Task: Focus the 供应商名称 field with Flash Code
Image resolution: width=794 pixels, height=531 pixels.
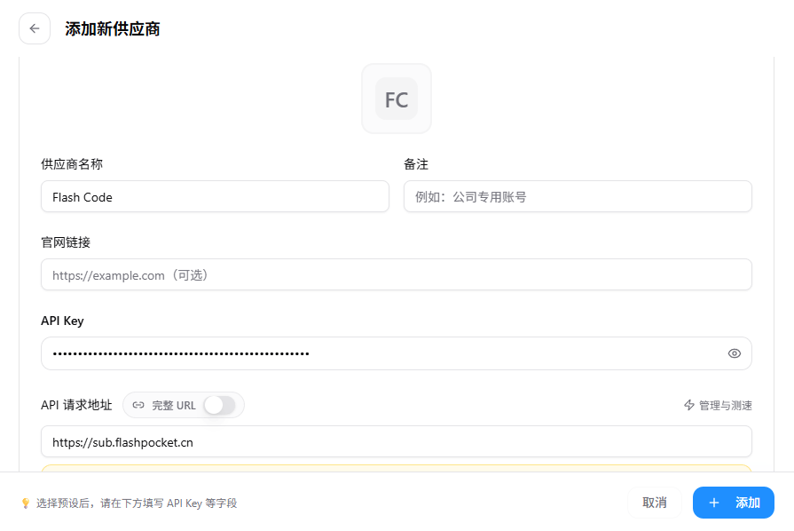Action: pos(216,196)
